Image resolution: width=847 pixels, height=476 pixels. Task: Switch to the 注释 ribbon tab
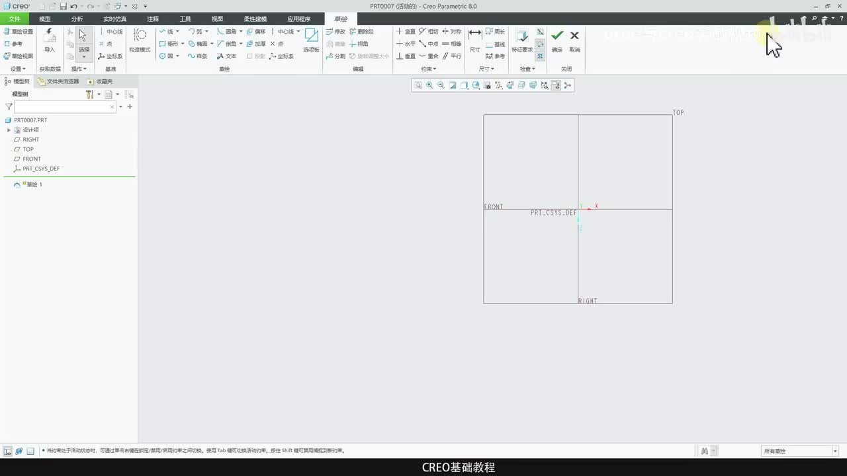click(153, 19)
